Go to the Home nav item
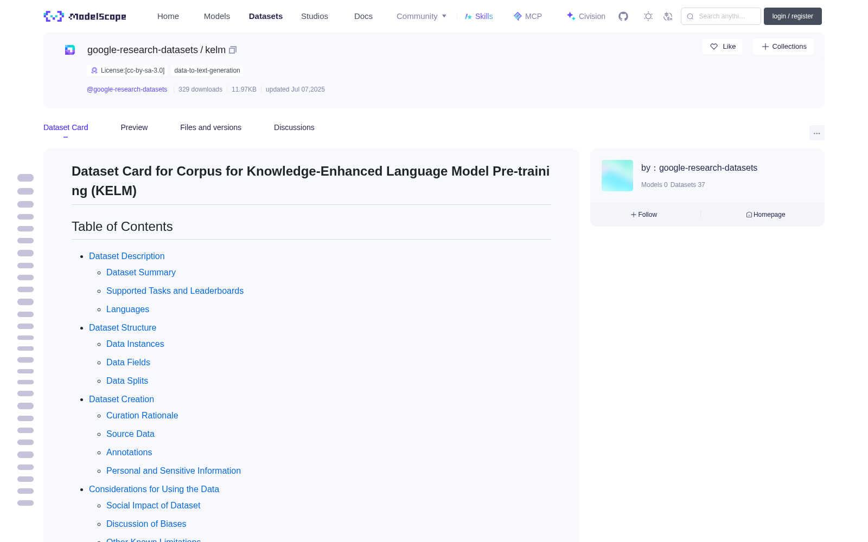 click(168, 16)
